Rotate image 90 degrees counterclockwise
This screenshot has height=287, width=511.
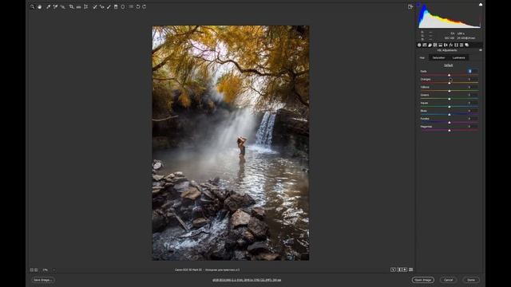pos(138,6)
